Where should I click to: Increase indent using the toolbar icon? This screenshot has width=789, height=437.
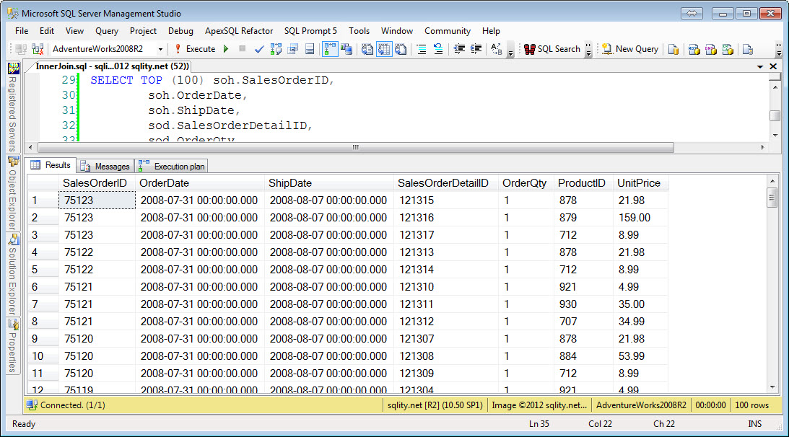475,49
